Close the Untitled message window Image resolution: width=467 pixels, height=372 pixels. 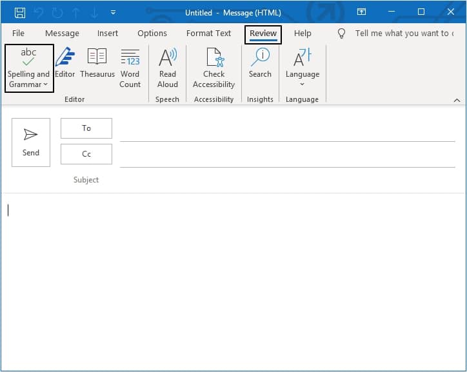coord(451,12)
